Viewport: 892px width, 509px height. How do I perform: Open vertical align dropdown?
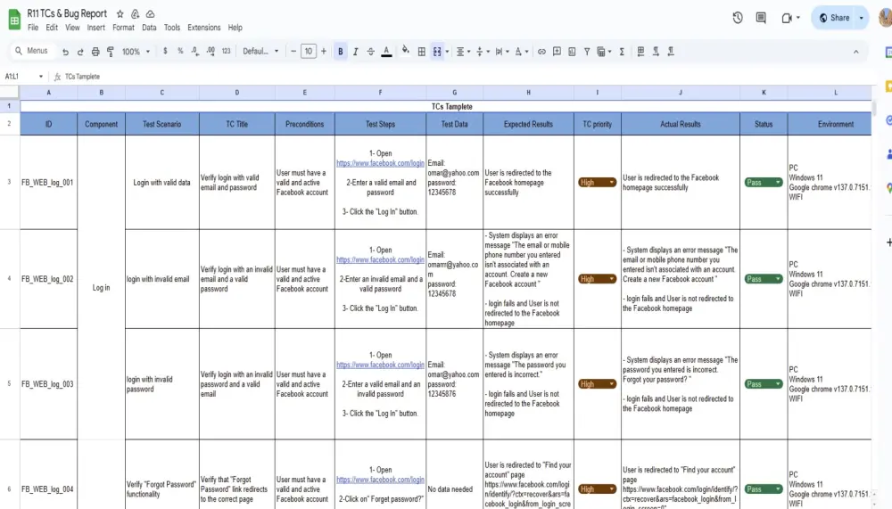(x=483, y=52)
